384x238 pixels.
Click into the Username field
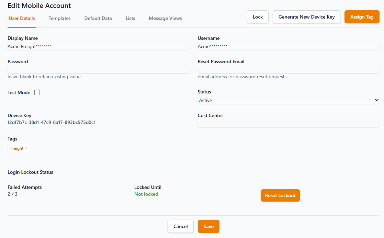pyautogui.click(x=289, y=46)
